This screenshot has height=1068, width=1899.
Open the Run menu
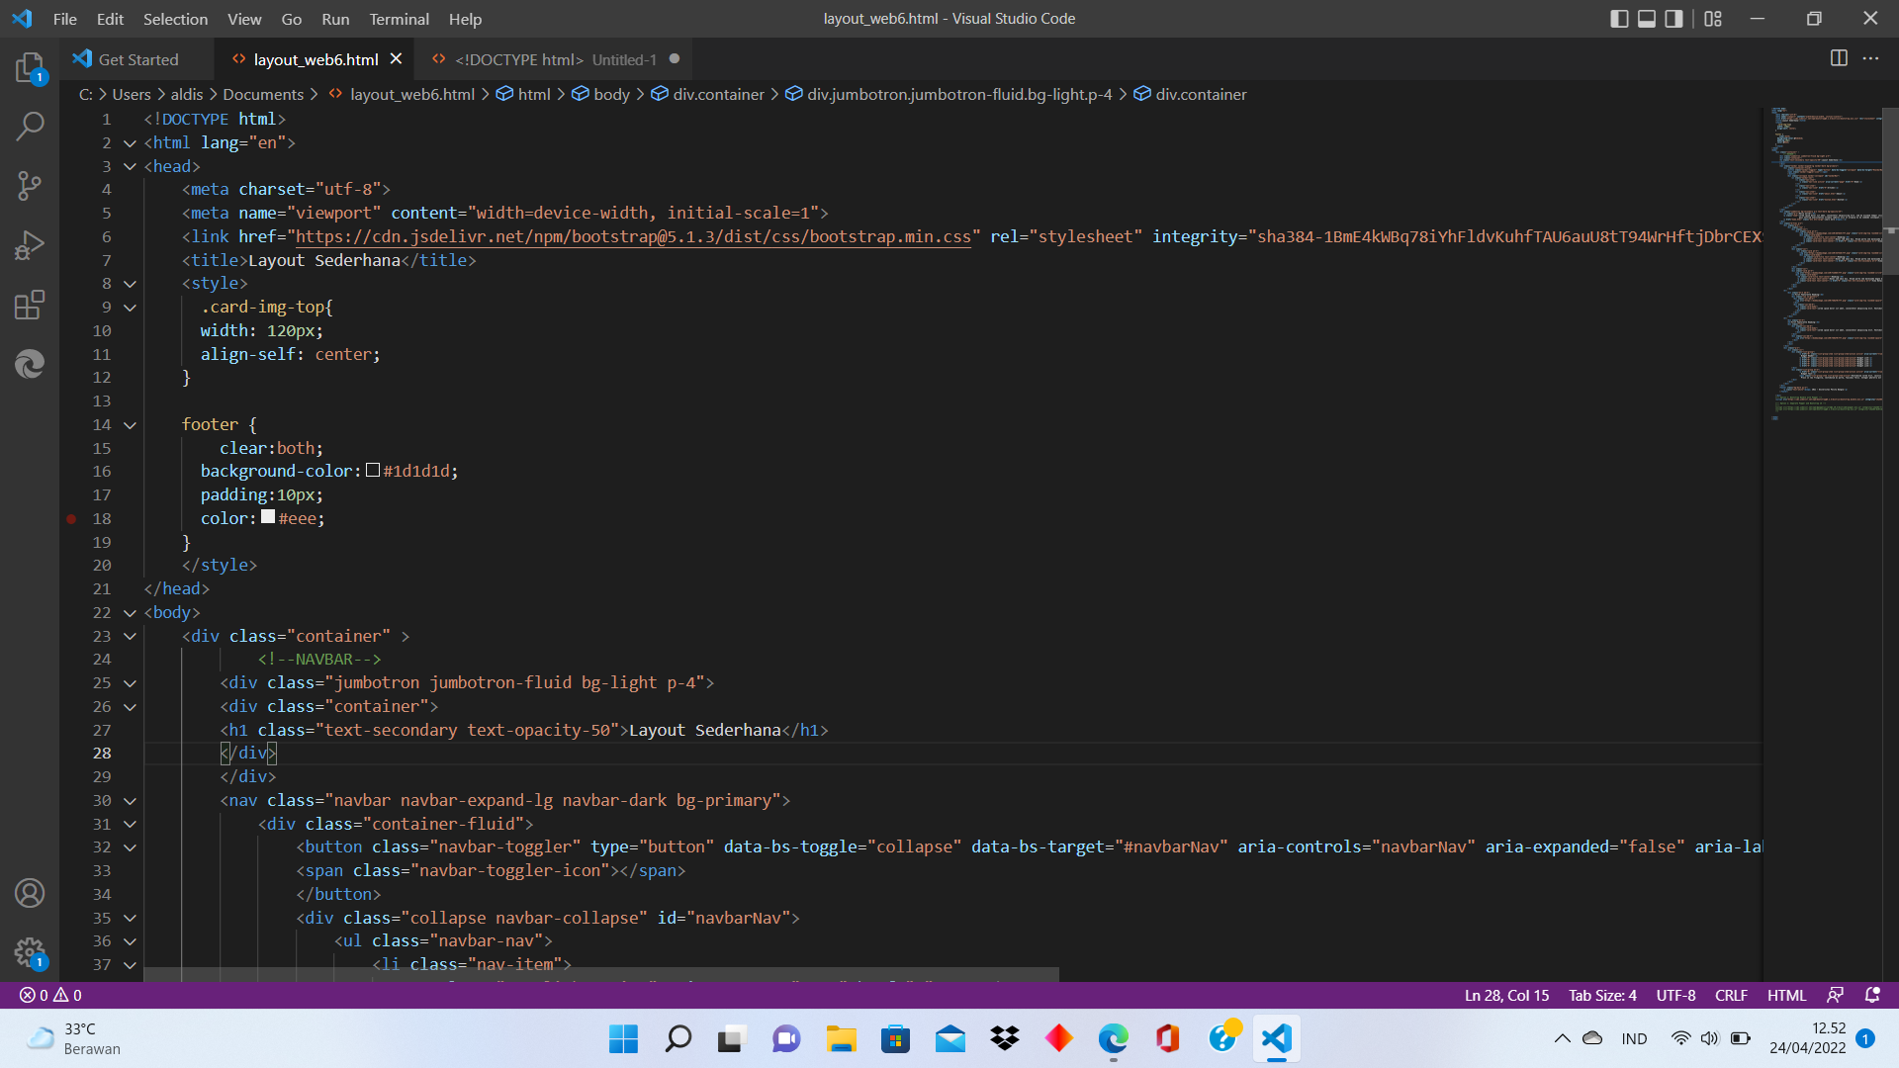[x=334, y=19]
